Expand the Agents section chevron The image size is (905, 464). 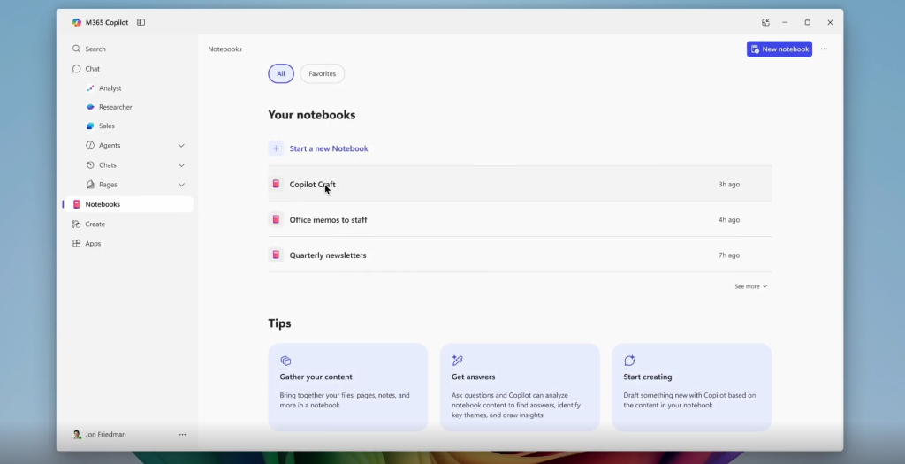coord(181,146)
